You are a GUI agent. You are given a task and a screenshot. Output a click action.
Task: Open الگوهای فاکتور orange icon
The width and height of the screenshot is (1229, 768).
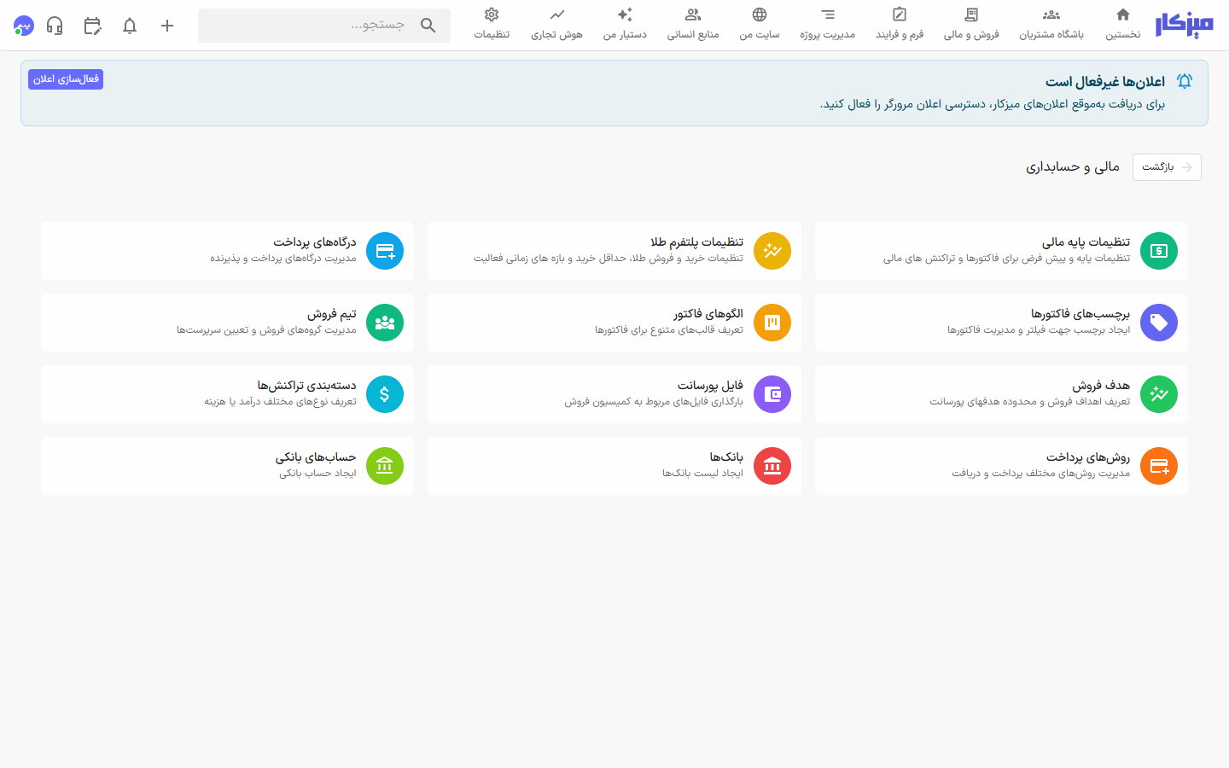pyautogui.click(x=772, y=323)
